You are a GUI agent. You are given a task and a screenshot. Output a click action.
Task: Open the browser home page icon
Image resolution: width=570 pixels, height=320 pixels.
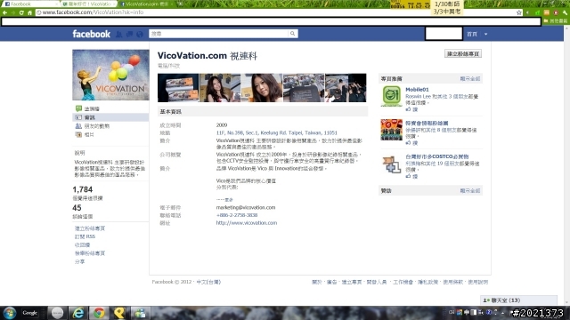[29, 12]
